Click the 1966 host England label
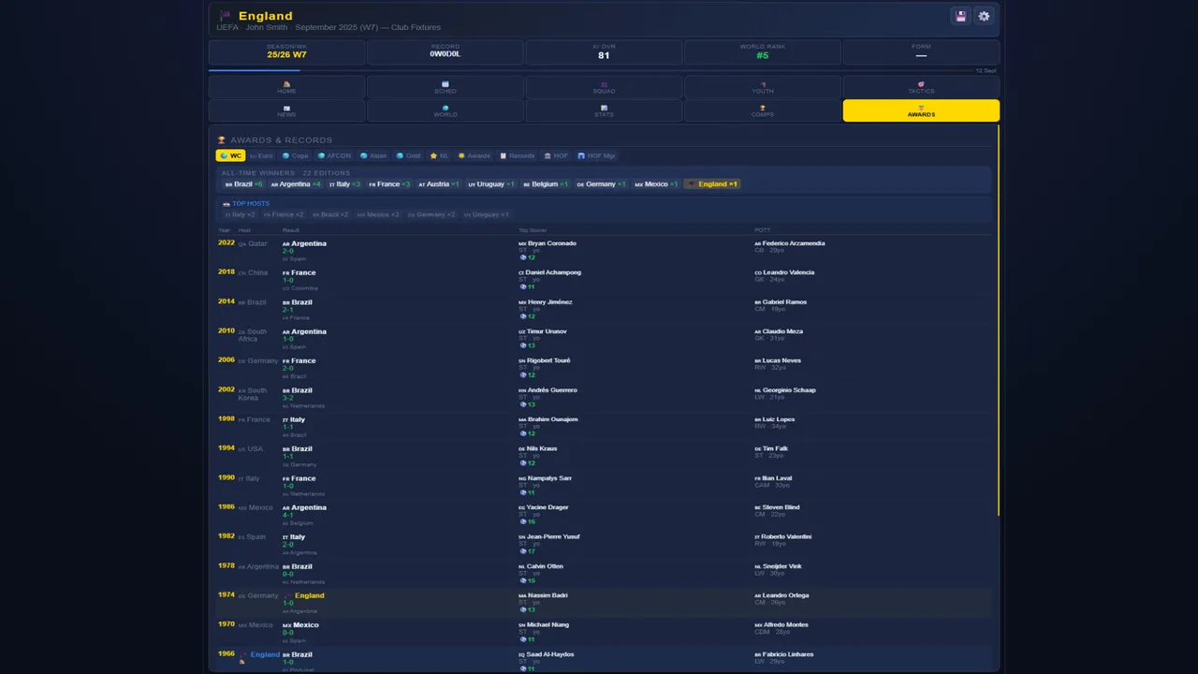 click(265, 654)
